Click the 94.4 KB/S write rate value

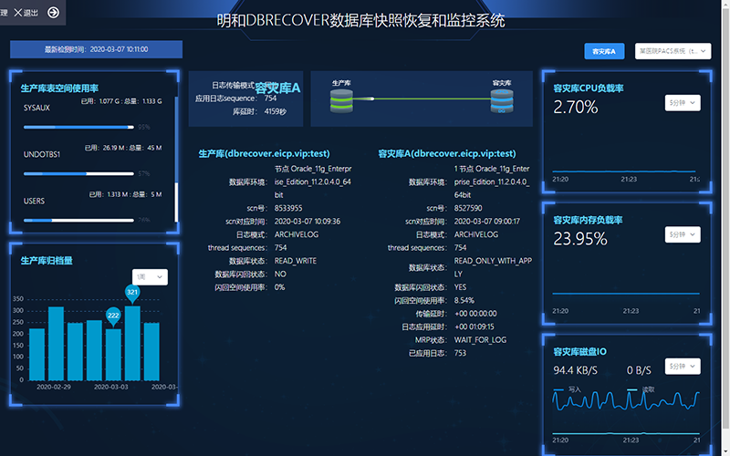[576, 370]
